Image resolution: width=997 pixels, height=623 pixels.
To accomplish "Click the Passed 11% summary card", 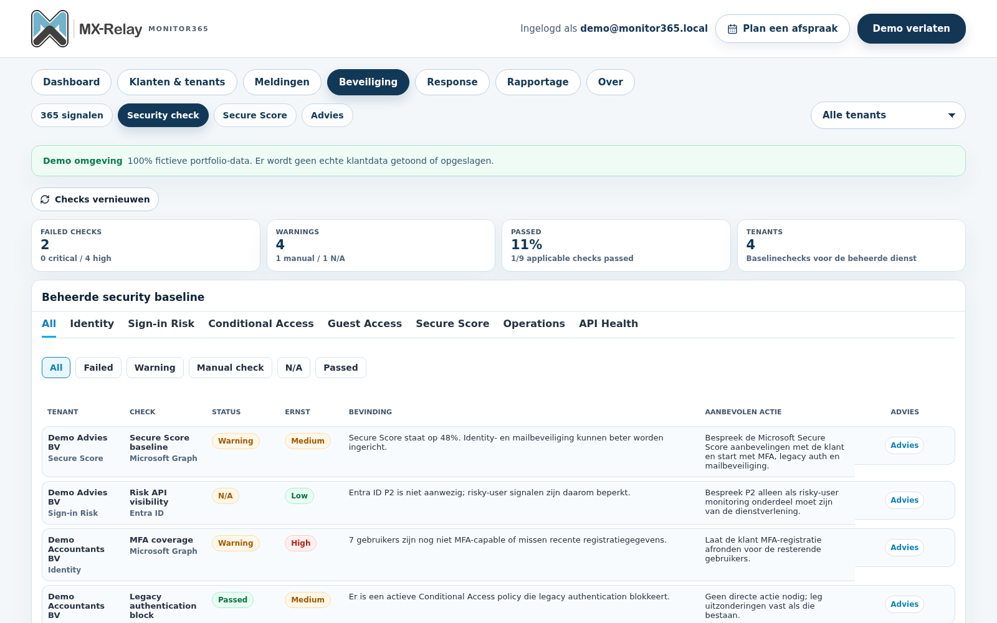I will tap(616, 245).
